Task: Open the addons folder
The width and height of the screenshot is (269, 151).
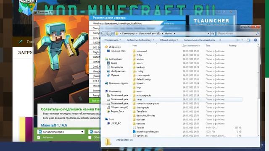Action: coord(140,59)
